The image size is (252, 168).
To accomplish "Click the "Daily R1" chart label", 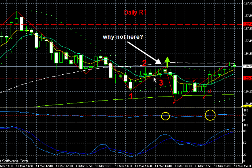I will point(135,13).
